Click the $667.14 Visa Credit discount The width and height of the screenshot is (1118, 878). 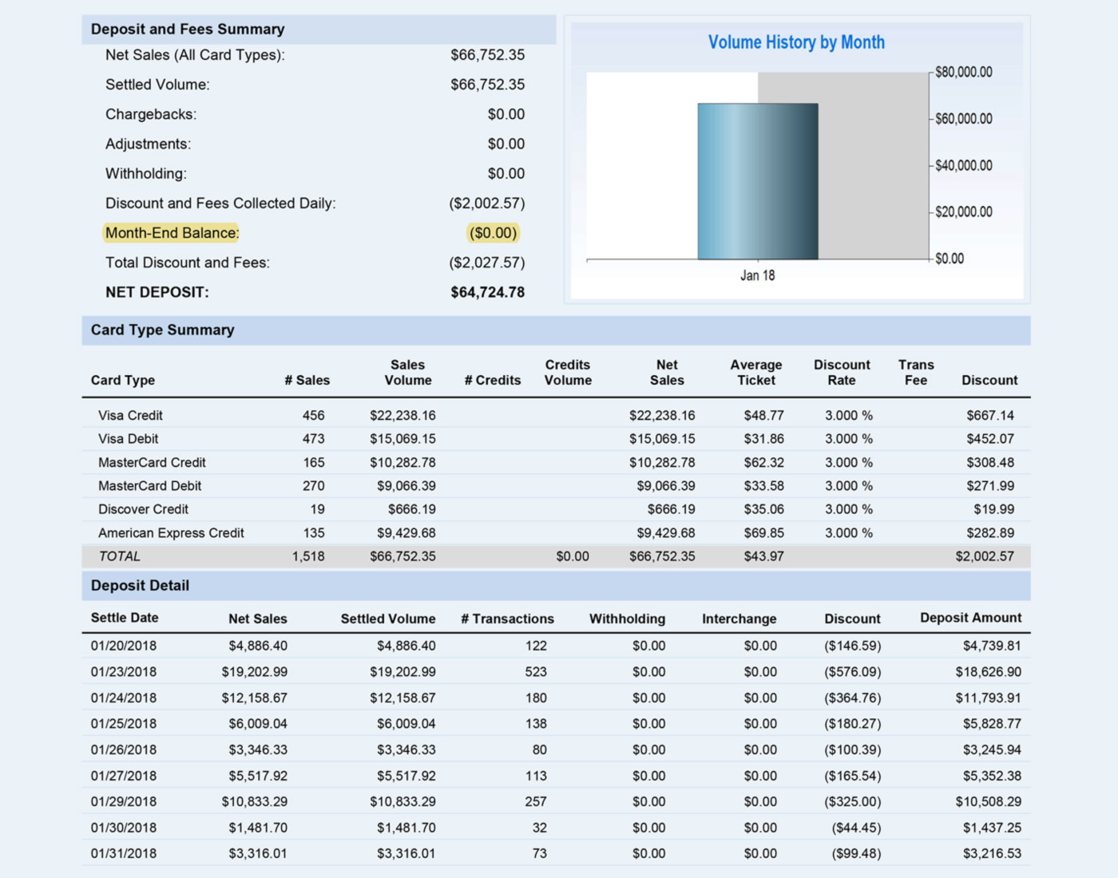[990, 416]
